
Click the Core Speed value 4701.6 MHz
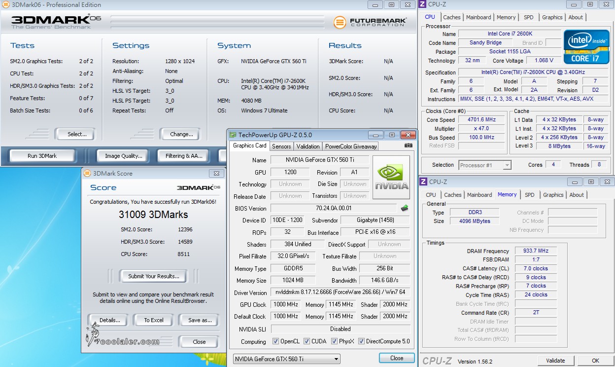tap(482, 119)
